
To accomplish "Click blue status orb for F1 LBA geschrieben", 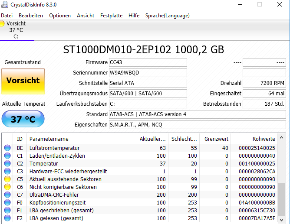I will [x=7, y=210].
